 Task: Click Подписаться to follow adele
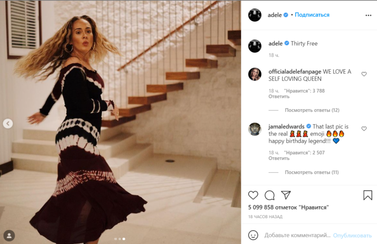pos(312,15)
